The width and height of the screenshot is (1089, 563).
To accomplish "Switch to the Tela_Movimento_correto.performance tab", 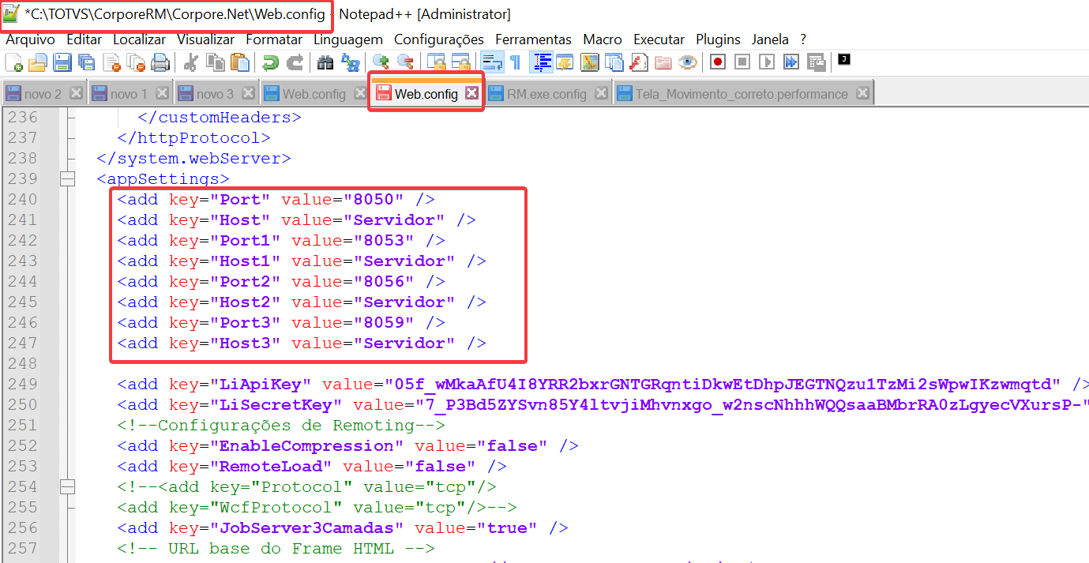I will pos(742,94).
